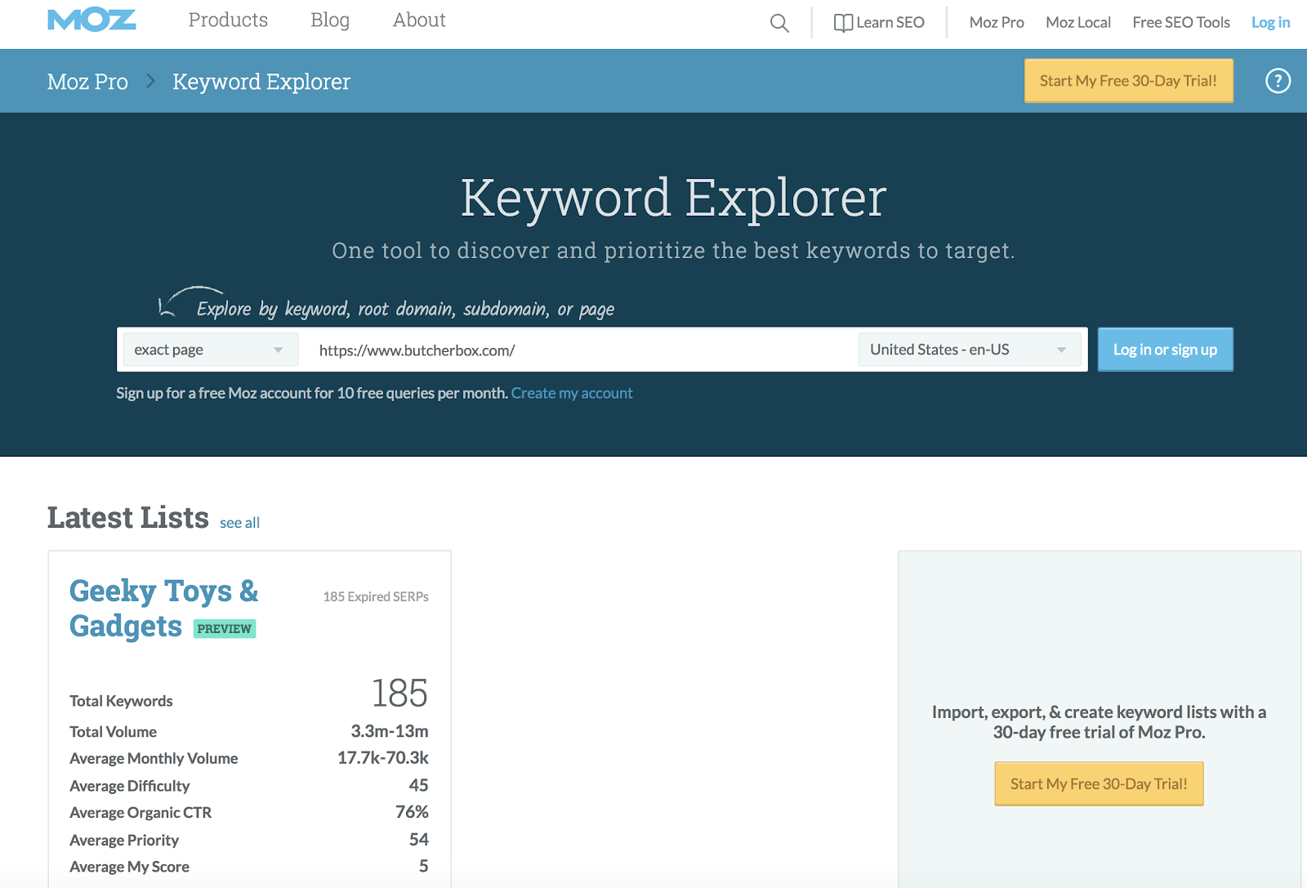Image resolution: width=1307 pixels, height=888 pixels.
Task: Click the Learn SEO book icon
Action: (x=842, y=23)
